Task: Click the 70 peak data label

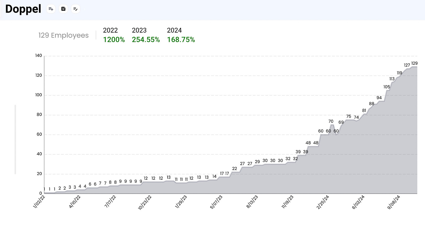Action: pos(331,121)
